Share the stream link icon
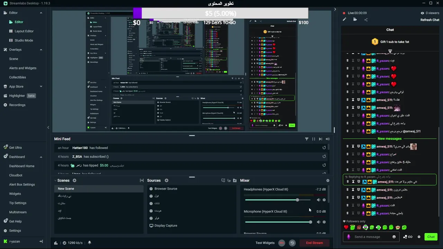This screenshot has width=443, height=249. point(366,19)
